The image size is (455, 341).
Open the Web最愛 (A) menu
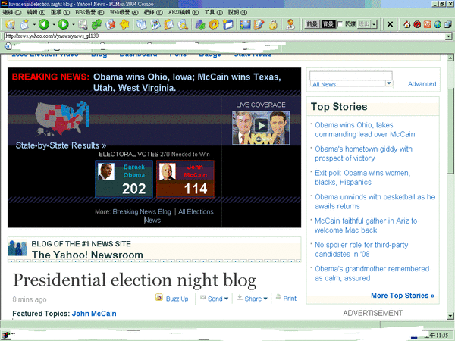(x=124, y=12)
